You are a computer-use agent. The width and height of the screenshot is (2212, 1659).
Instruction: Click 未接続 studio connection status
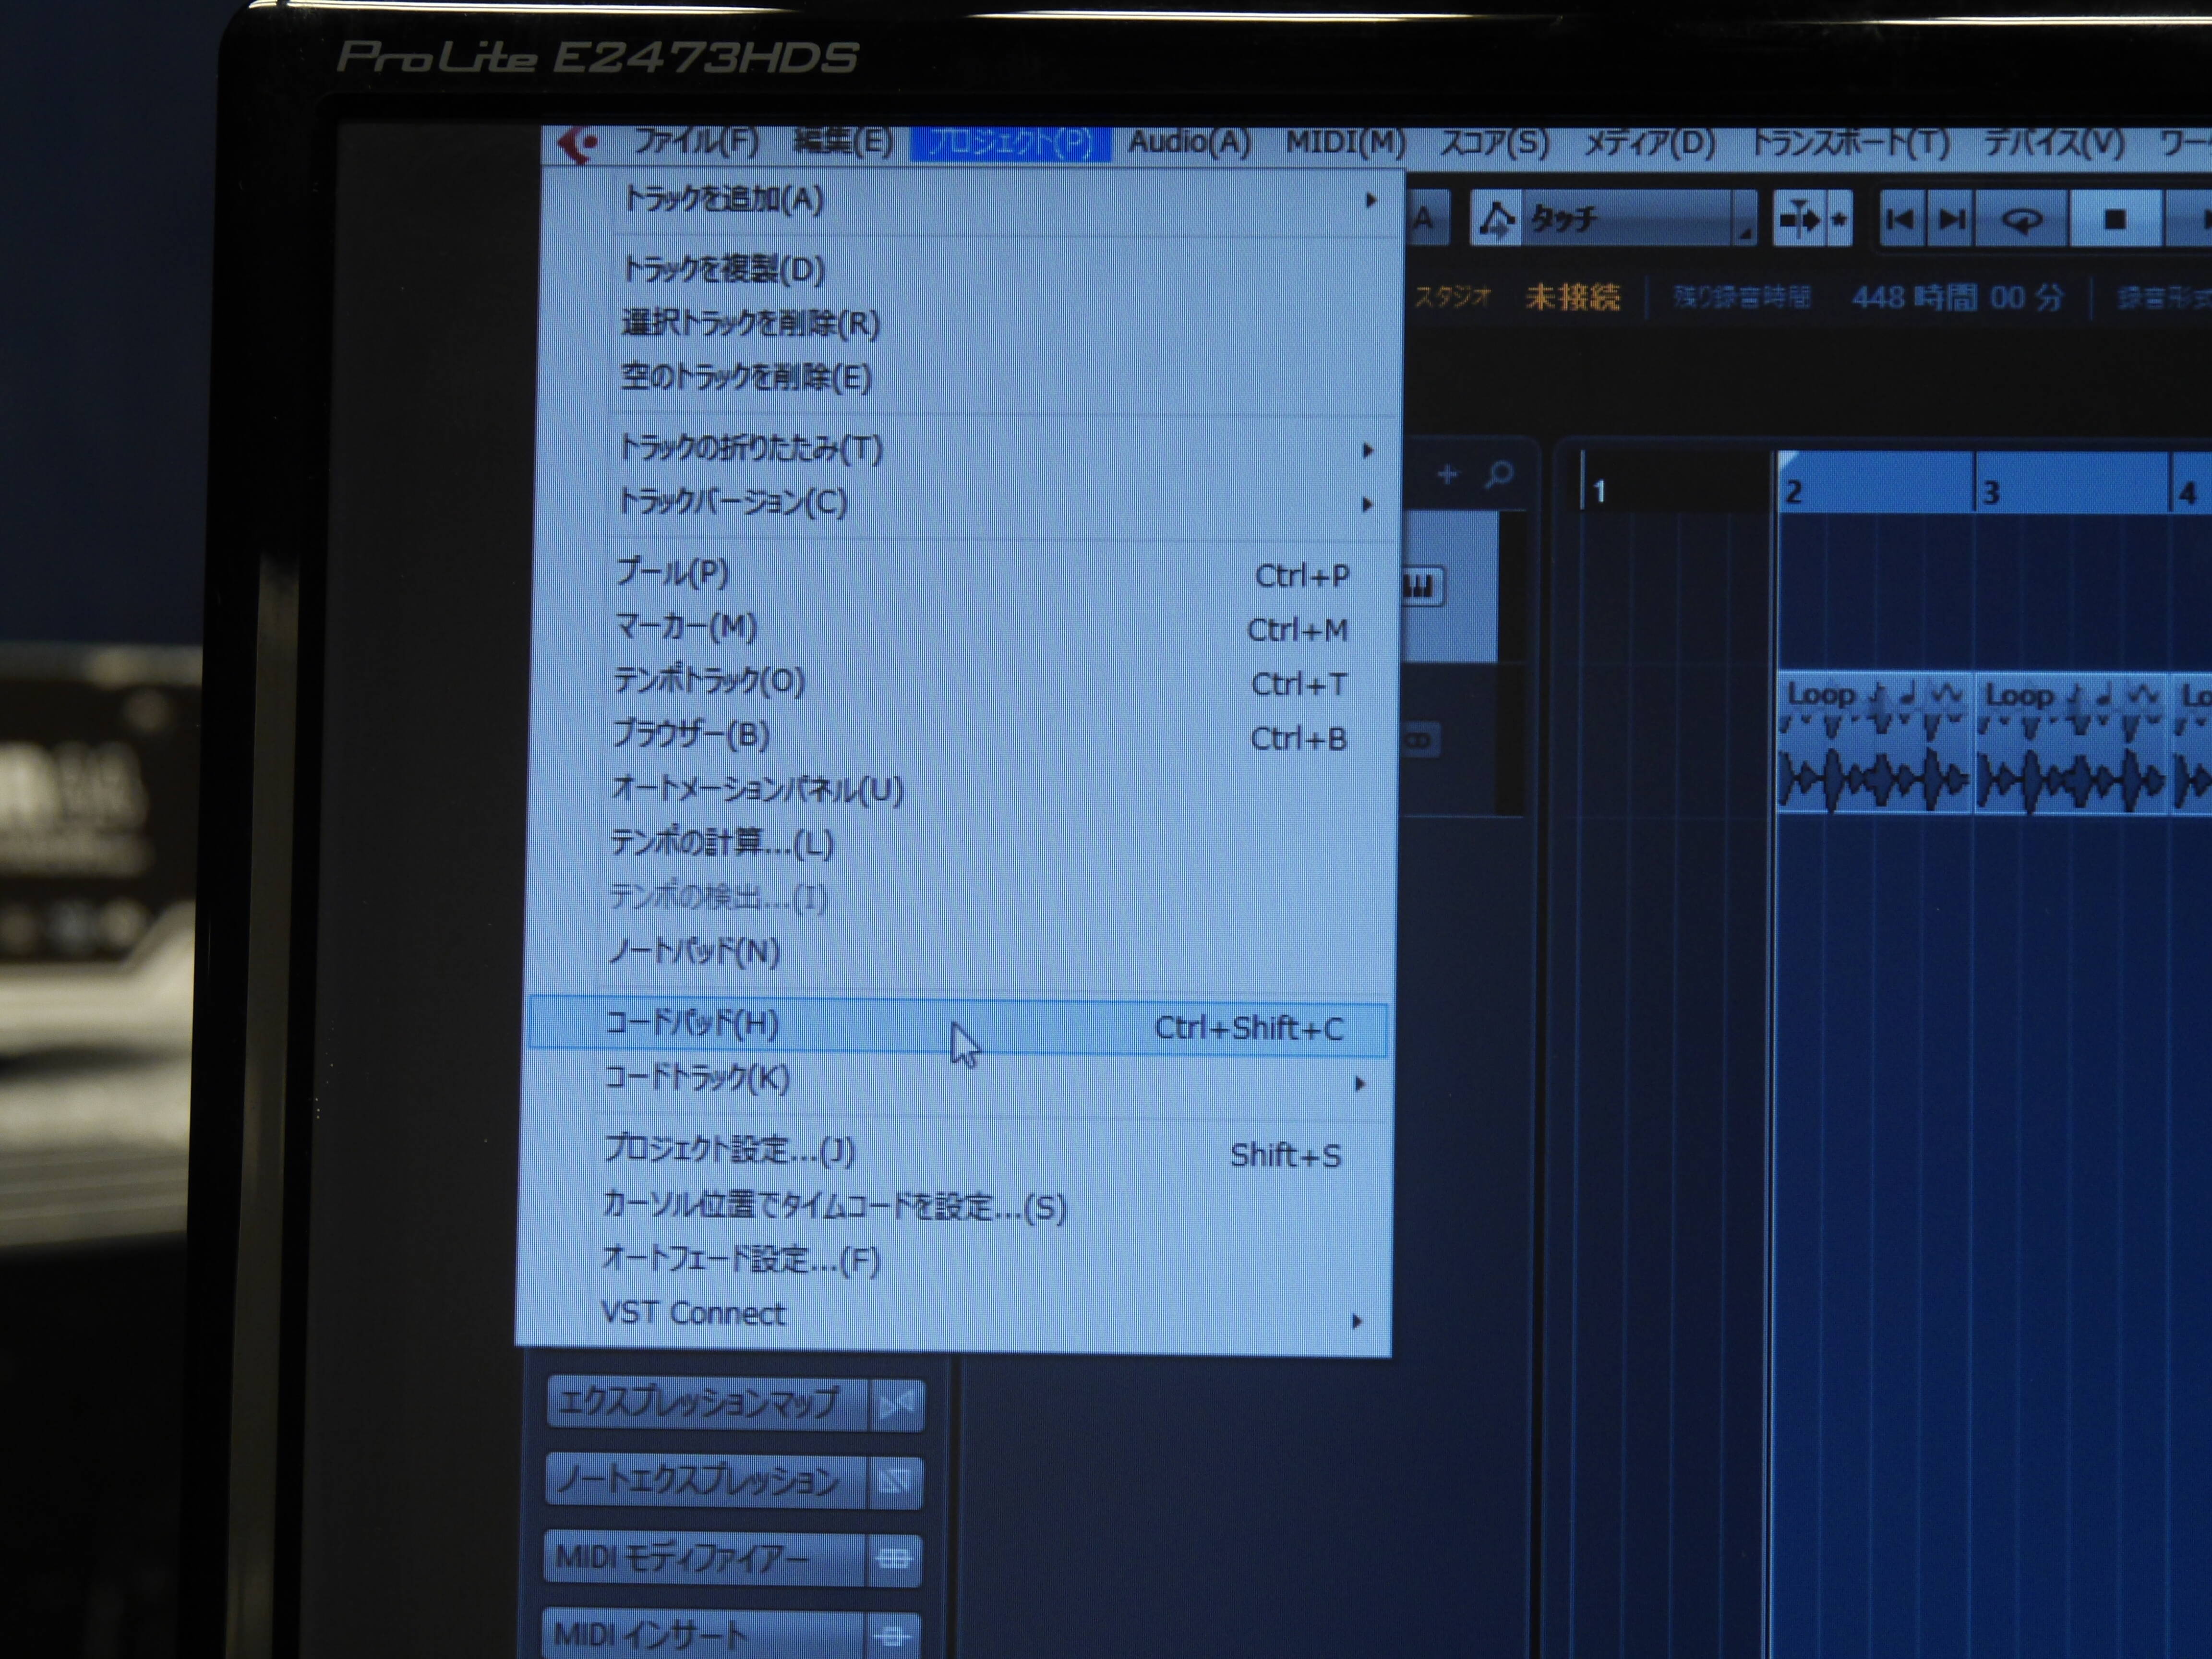1573,297
